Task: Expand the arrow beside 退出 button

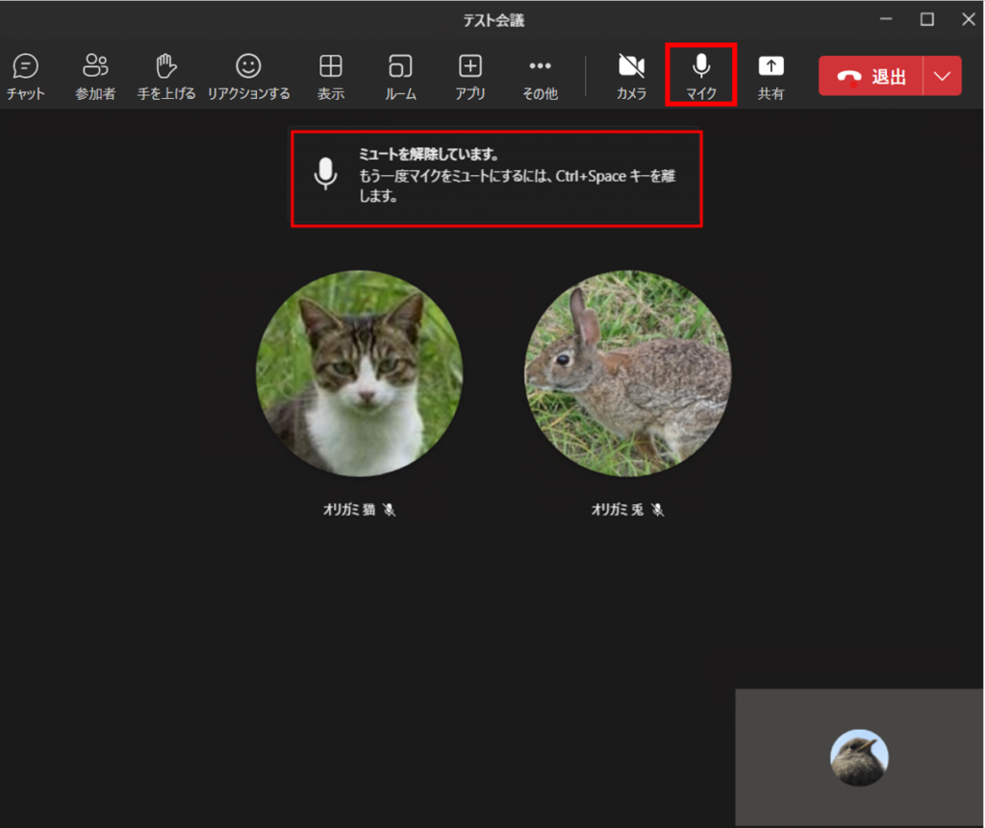Action: 942,77
